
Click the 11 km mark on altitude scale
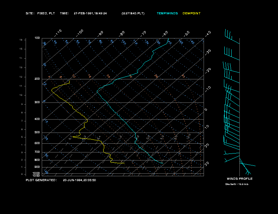point(21,86)
